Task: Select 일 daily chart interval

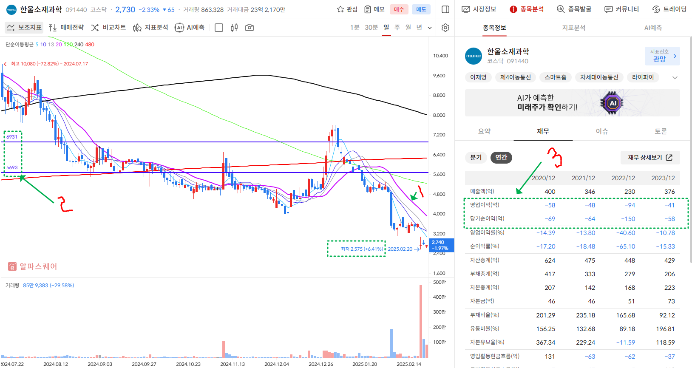Action: click(386, 28)
